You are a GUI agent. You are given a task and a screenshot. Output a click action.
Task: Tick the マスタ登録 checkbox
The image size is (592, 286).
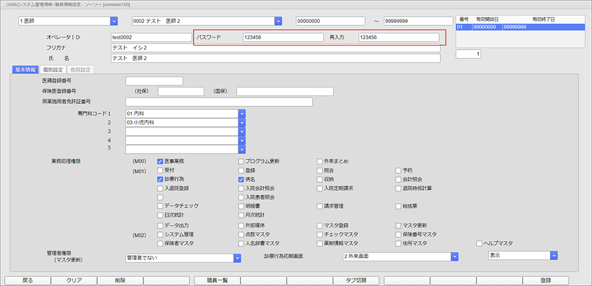tap(320, 226)
